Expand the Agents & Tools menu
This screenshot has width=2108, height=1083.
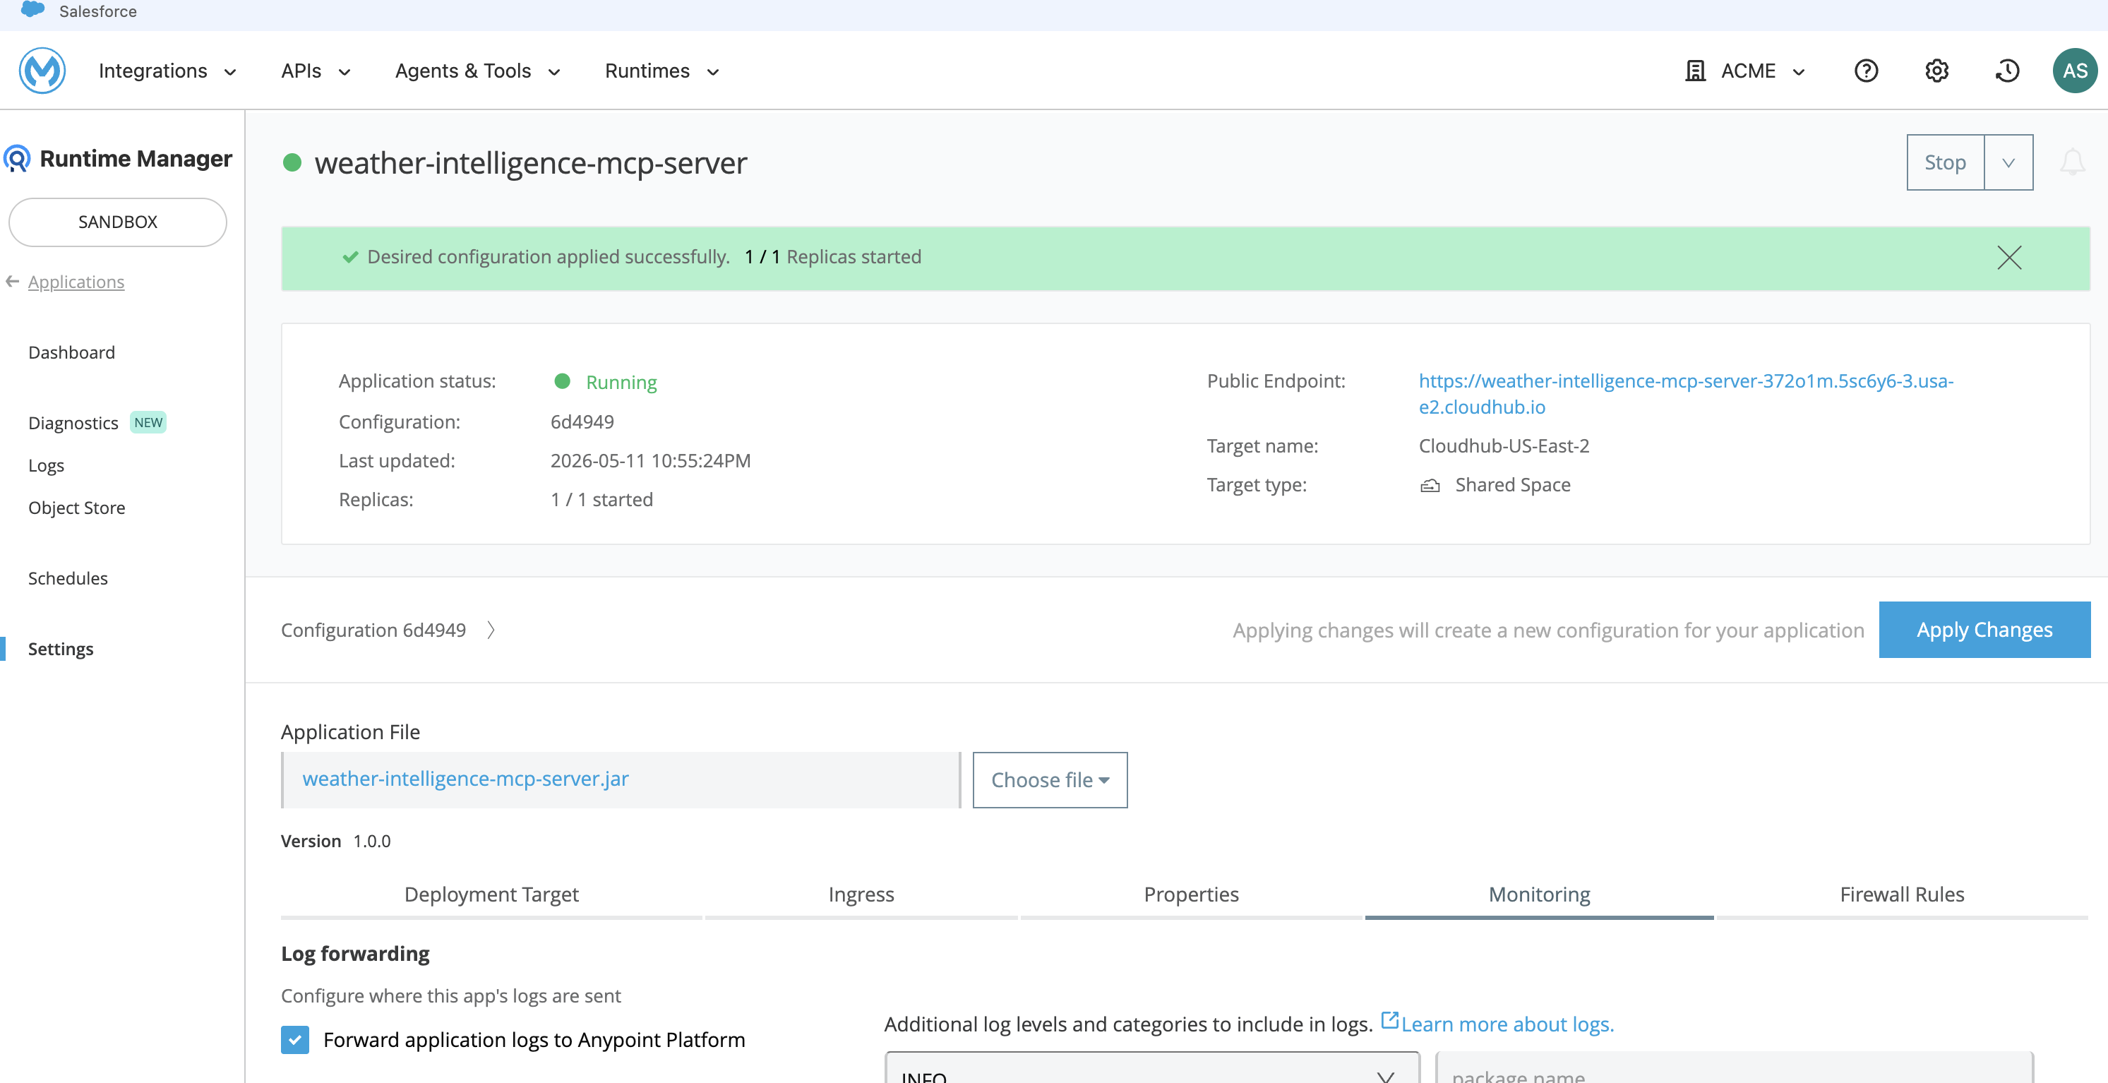(478, 71)
